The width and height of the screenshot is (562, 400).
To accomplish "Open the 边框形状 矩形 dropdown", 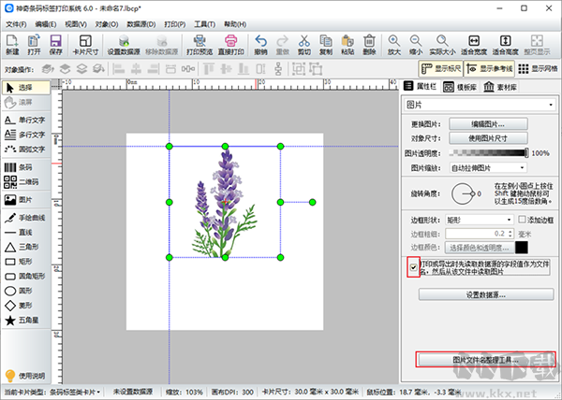I will [480, 220].
